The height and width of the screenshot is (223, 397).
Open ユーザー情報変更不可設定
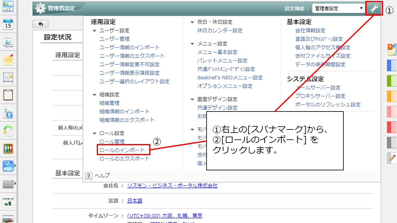tap(130, 64)
